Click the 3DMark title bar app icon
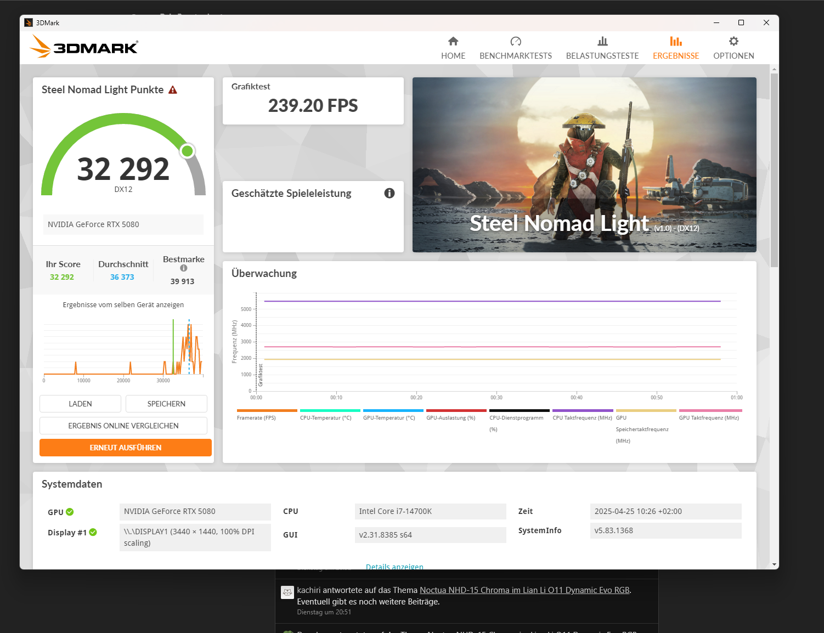The image size is (824, 633). 29,22
